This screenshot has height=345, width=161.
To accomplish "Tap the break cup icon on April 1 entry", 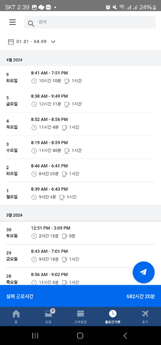I will tap(62, 197).
